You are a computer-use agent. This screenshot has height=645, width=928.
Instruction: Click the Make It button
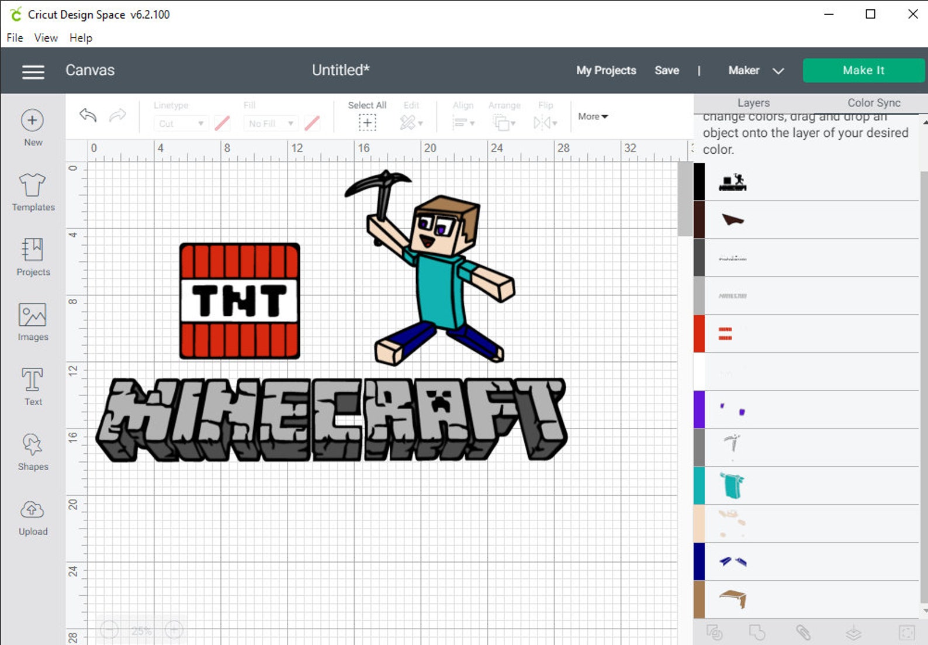click(x=863, y=70)
